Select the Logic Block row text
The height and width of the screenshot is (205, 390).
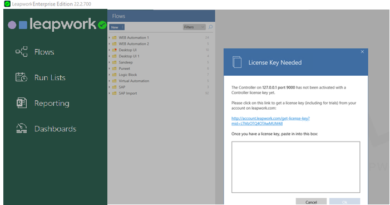[x=128, y=75]
